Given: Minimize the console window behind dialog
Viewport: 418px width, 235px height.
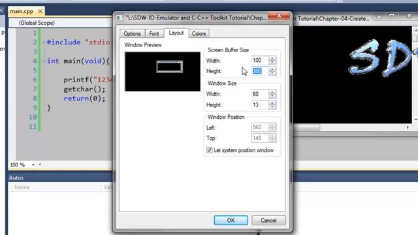Looking at the screenshot, I should pos(379,16).
